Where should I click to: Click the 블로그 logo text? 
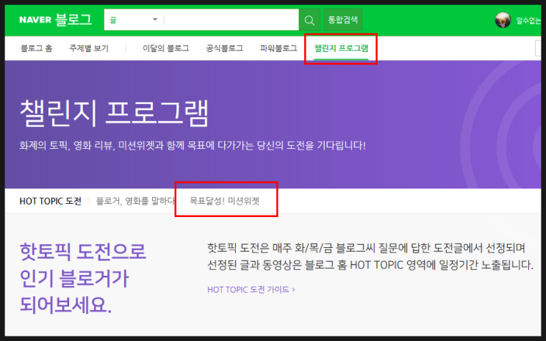click(73, 20)
